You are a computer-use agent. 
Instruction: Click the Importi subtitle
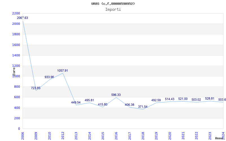113,10
